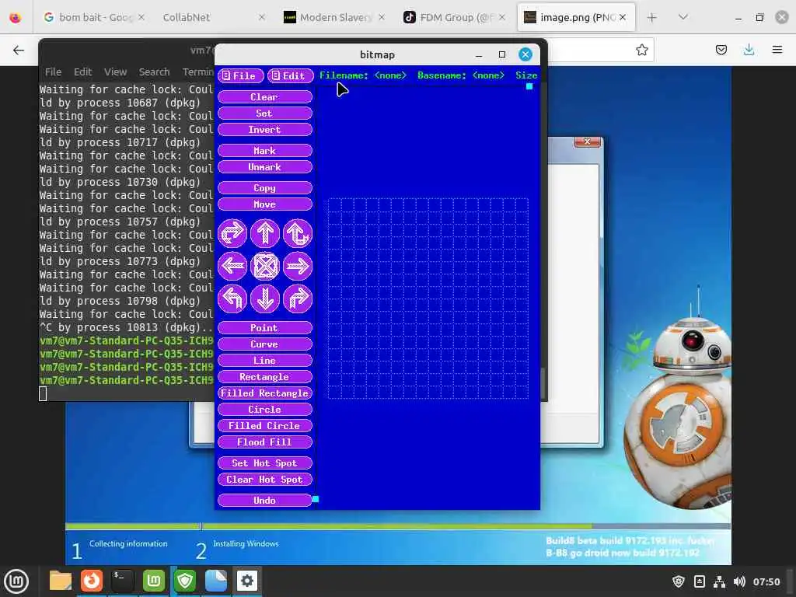Open the terminal File menu
Viewport: 796px width, 597px height.
(53, 72)
